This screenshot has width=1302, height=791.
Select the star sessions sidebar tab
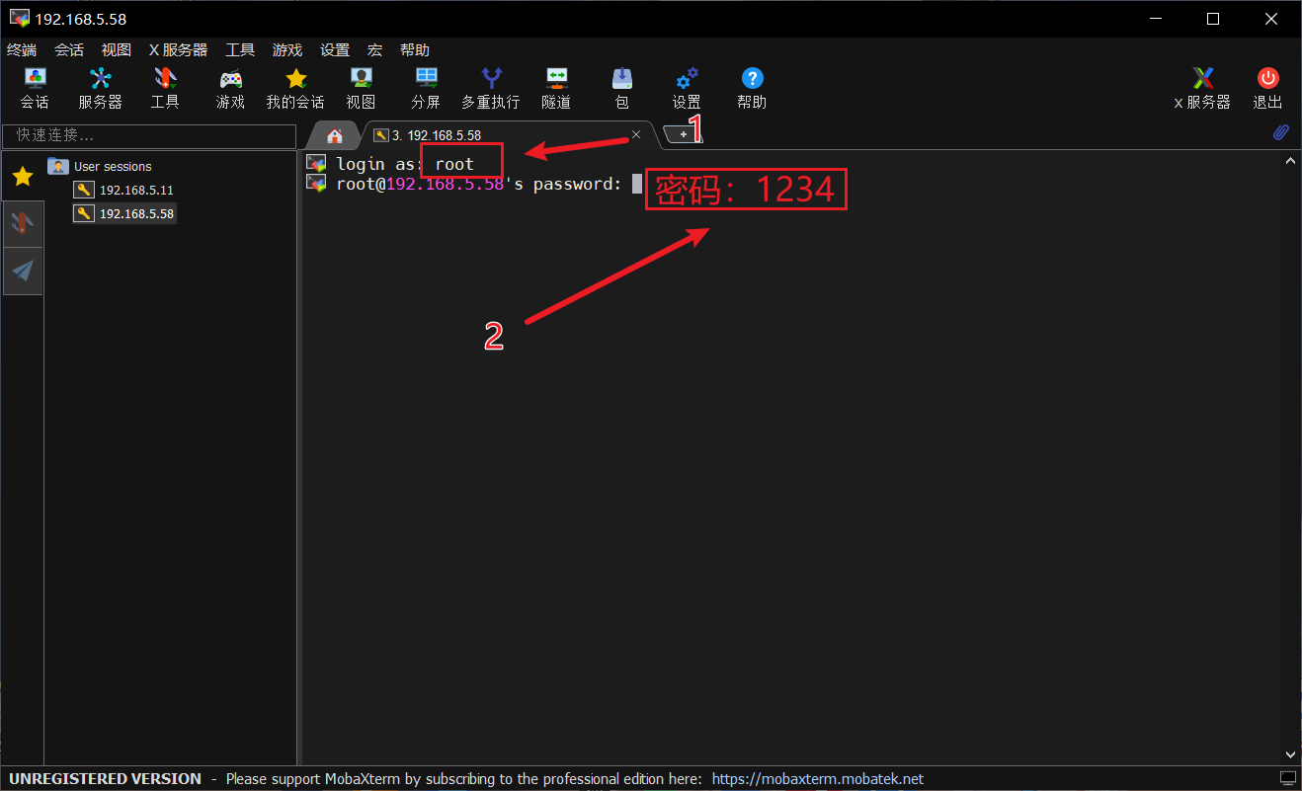(x=23, y=177)
